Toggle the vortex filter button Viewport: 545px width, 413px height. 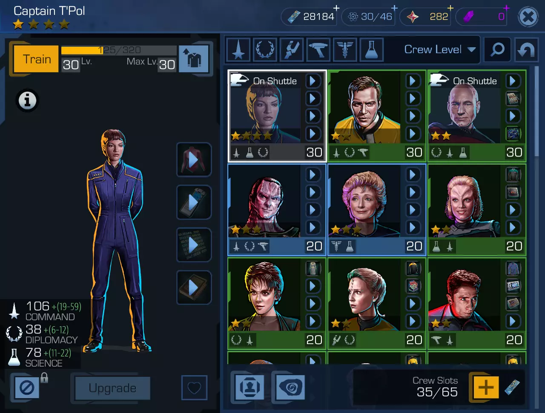point(290,387)
